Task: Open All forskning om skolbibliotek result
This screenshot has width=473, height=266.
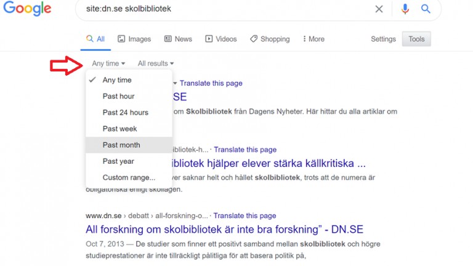Action: (224, 230)
